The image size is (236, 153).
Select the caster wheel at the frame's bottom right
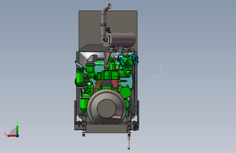click(x=135, y=127)
